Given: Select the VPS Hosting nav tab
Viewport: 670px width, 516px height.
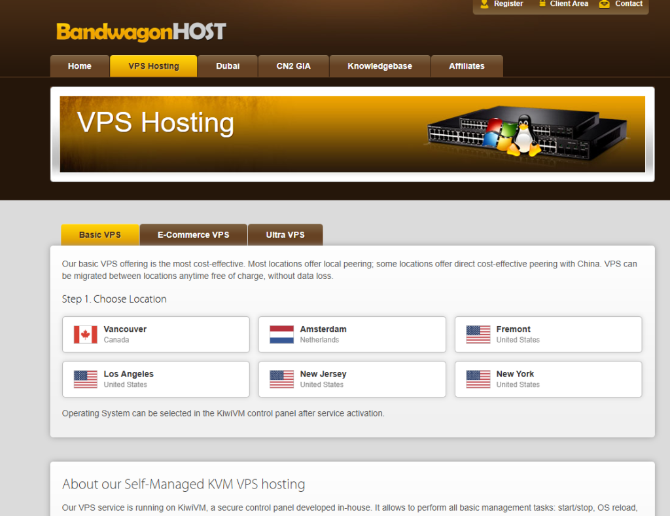Looking at the screenshot, I should click(153, 66).
